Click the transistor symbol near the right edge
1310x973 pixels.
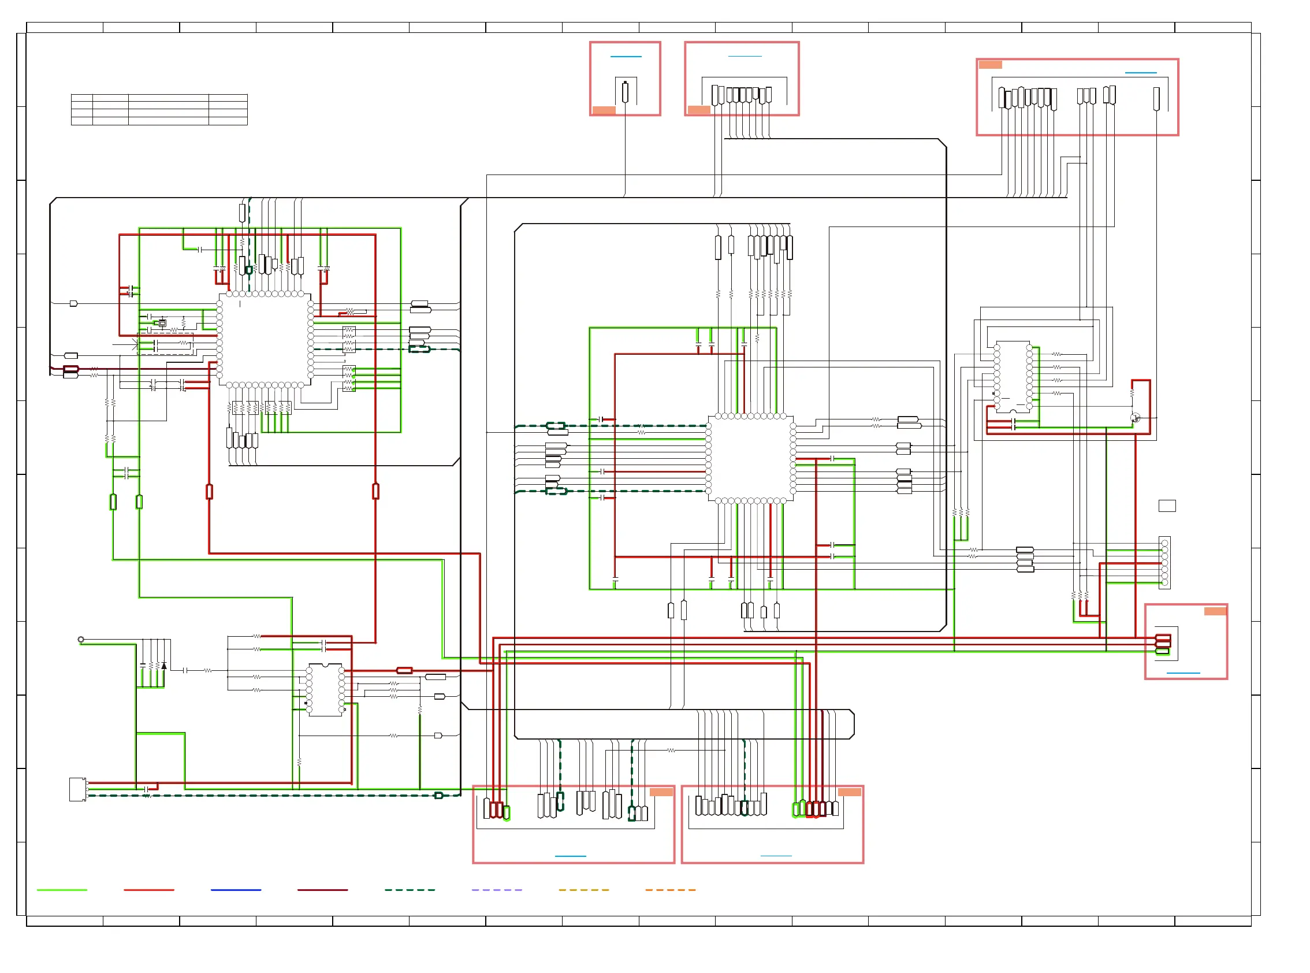pyautogui.click(x=1134, y=418)
